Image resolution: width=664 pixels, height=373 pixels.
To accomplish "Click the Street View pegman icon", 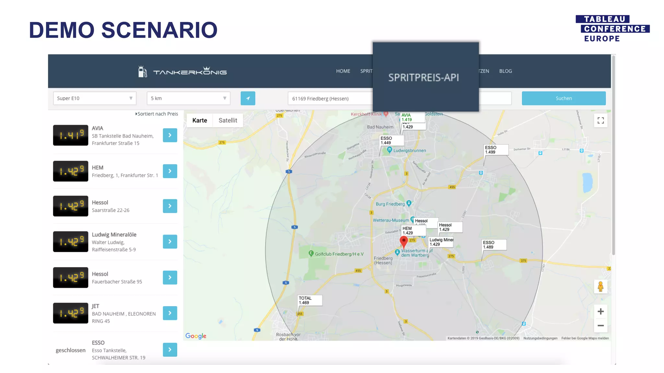I will [x=600, y=287].
